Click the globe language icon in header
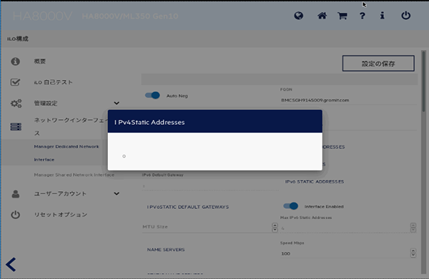The height and width of the screenshot is (279, 429). tap(298, 16)
